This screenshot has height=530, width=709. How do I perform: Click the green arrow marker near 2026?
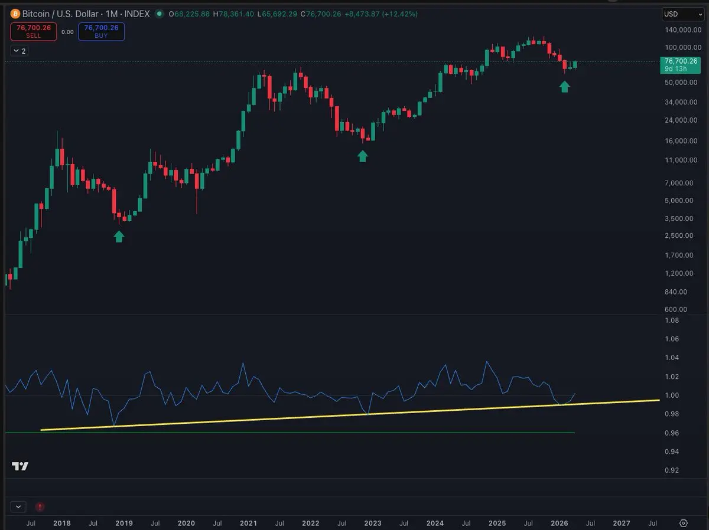tap(565, 87)
